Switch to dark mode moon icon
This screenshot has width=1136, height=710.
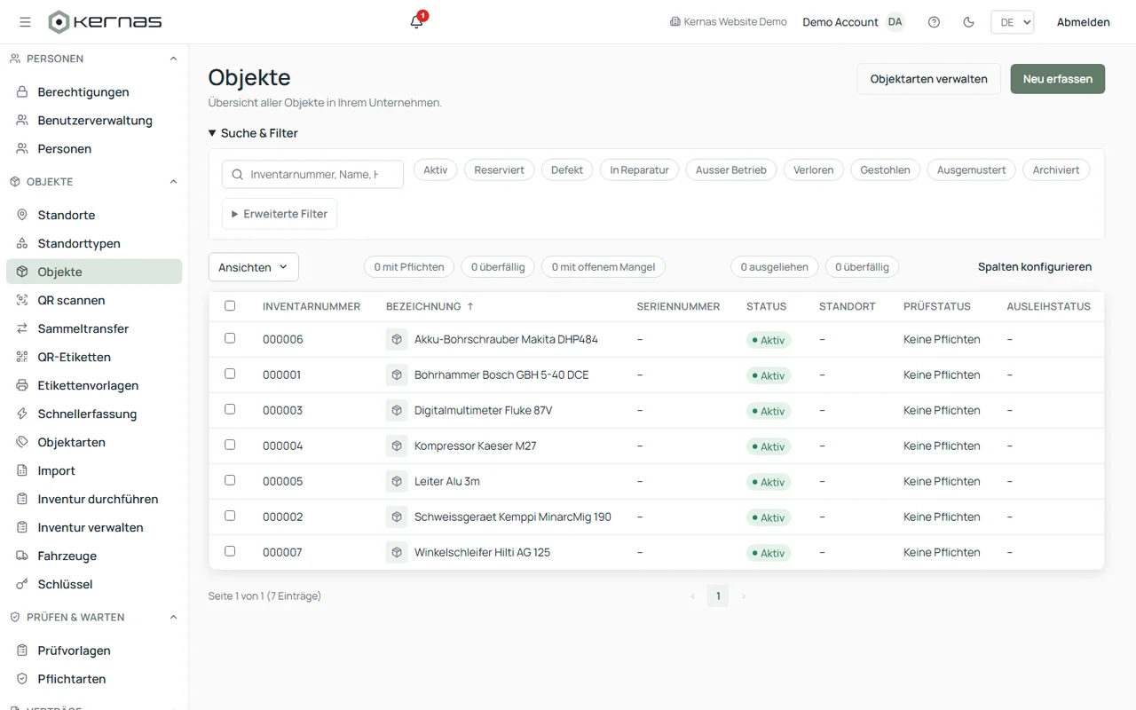pyautogui.click(x=968, y=22)
